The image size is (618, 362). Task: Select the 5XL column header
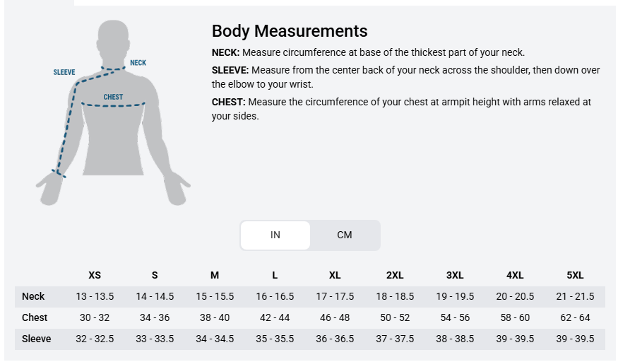575,275
